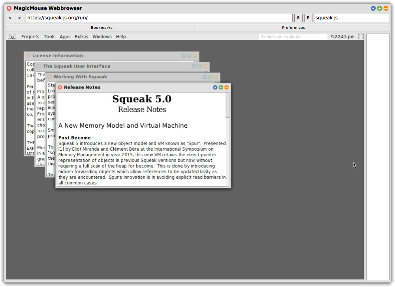Open the License Information window menu (blue button)

[183, 56]
